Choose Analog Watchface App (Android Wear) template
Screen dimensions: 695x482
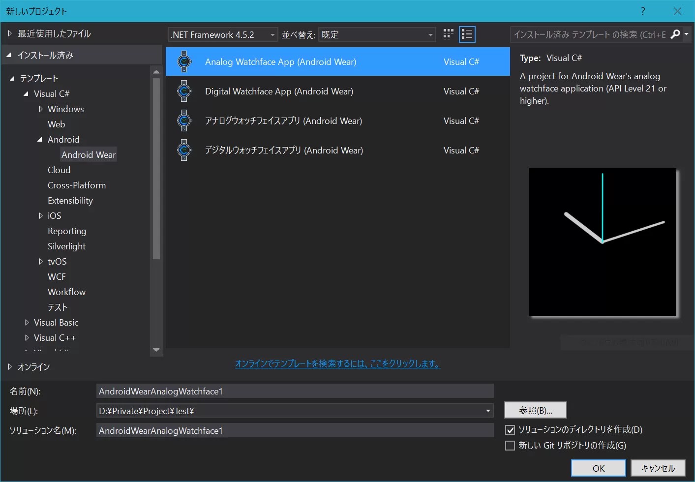(337, 61)
